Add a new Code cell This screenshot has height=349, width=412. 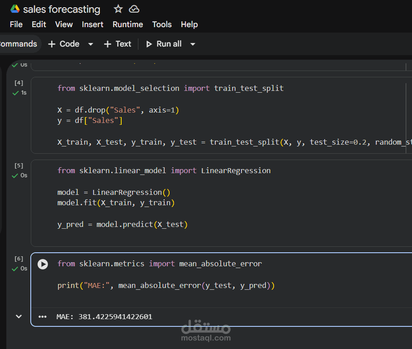(x=64, y=44)
